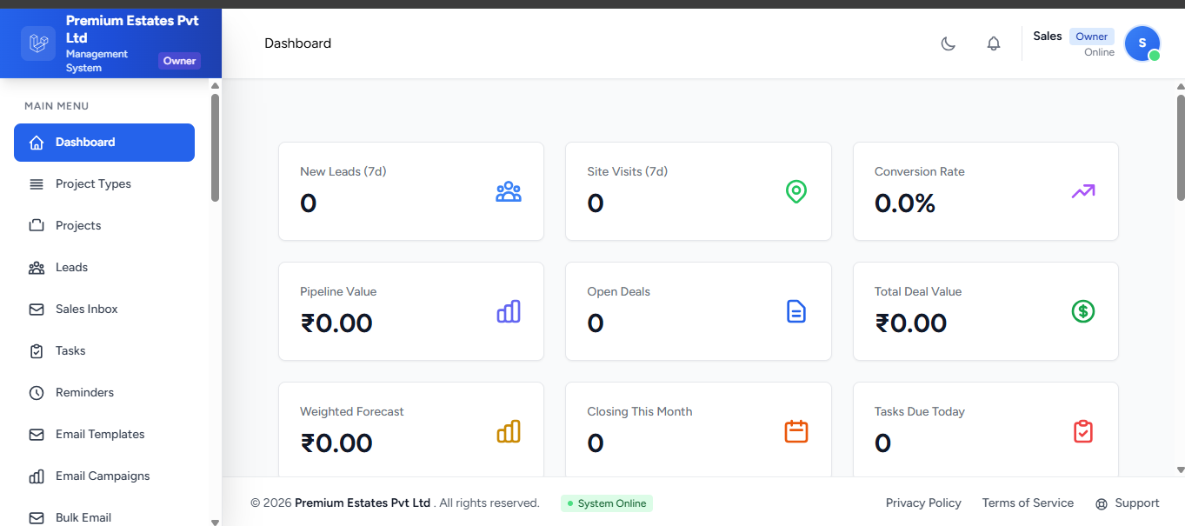This screenshot has height=526, width=1185.
Task: Open the Privacy Policy link
Action: 923,503
